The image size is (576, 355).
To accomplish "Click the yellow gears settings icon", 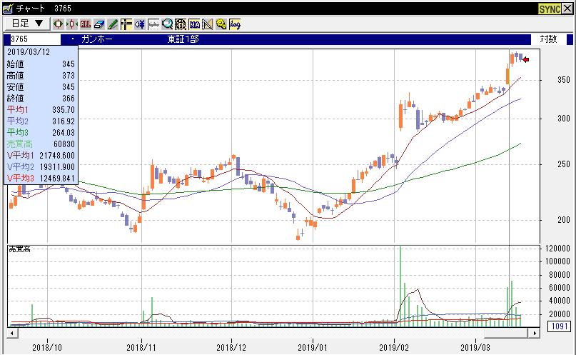I will point(221,24).
